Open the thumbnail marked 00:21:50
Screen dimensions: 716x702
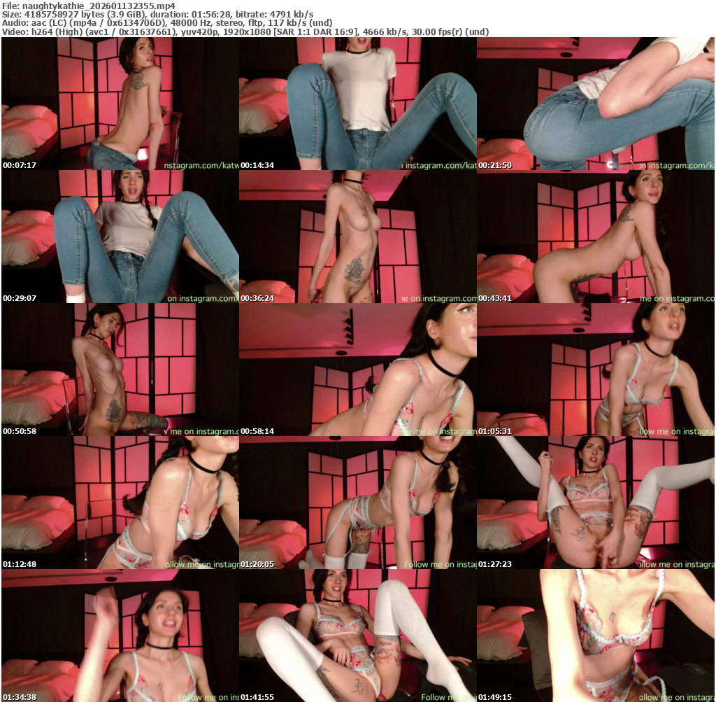point(595,104)
